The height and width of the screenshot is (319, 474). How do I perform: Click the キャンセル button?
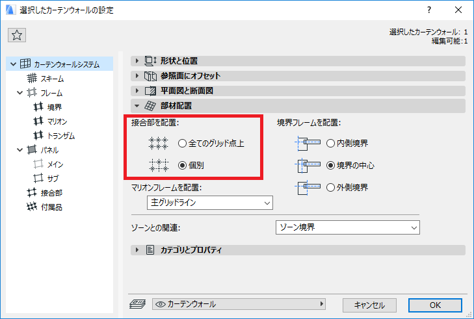[369, 305]
